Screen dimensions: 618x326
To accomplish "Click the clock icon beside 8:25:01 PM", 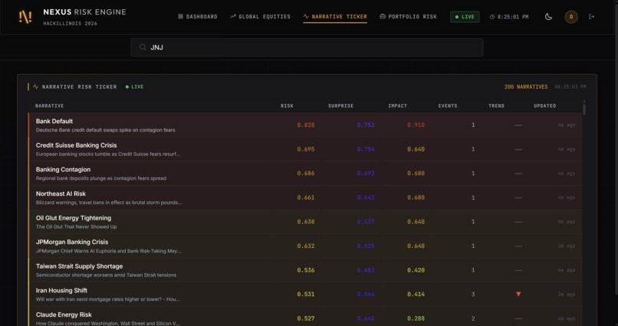I will click(x=492, y=17).
